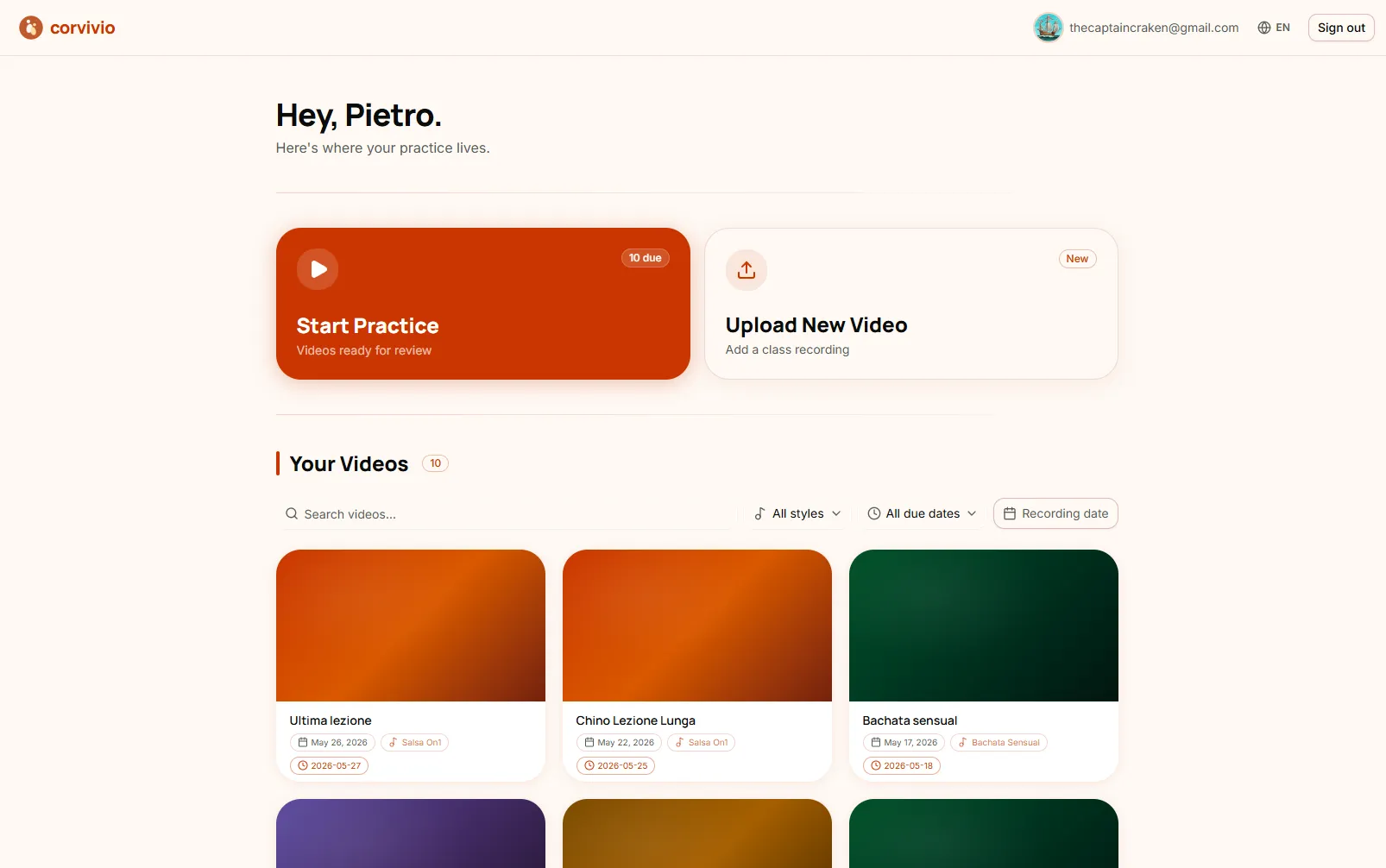Click the Add a class recording subtitle
This screenshot has width=1386, height=868.
[788, 349]
